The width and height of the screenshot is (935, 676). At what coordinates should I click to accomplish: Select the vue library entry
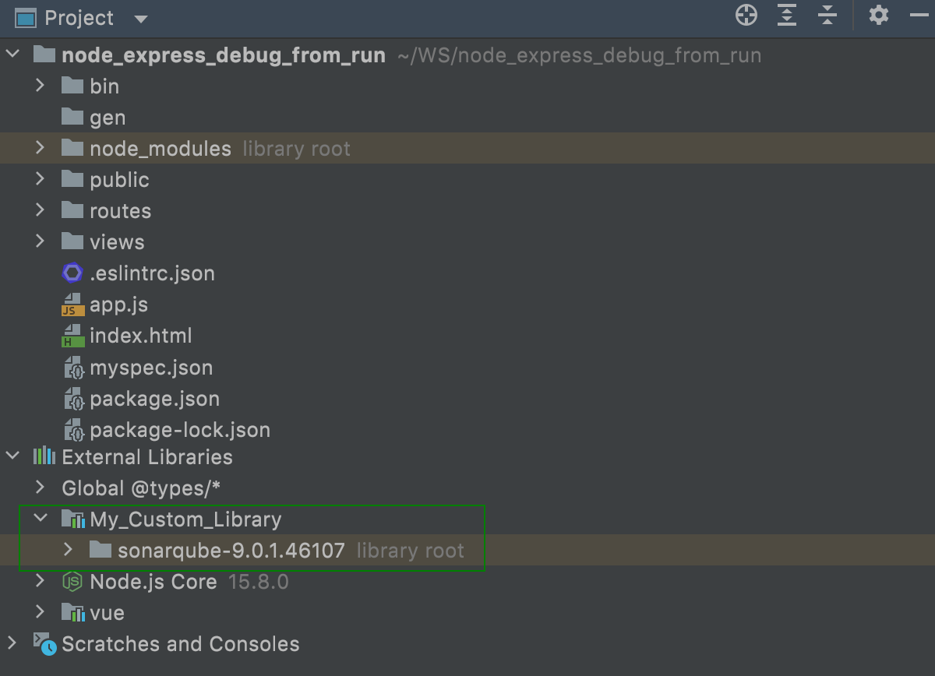(108, 613)
